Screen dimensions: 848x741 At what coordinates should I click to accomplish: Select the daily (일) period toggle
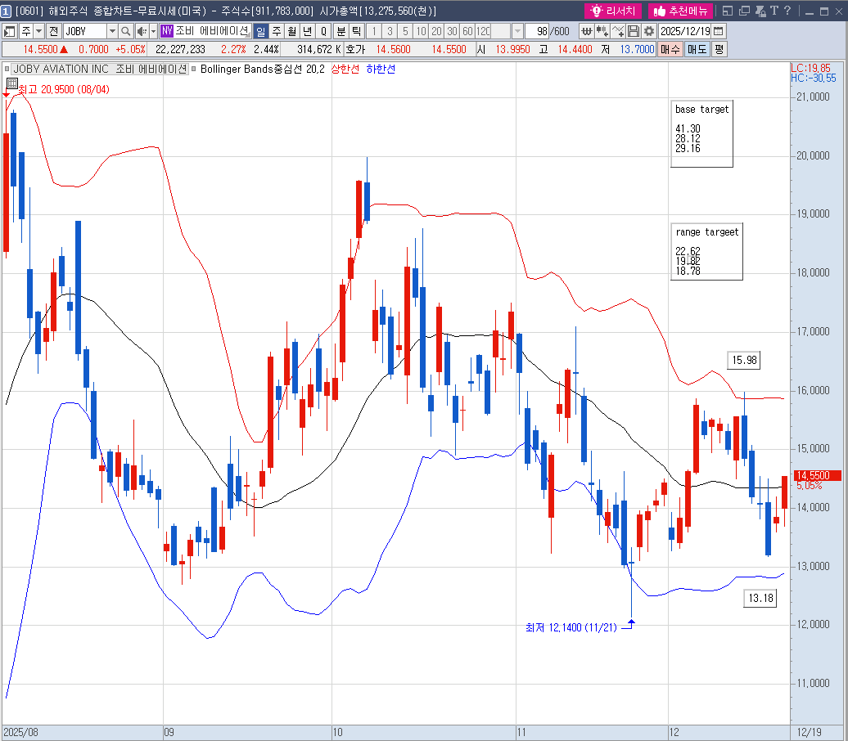pos(261,31)
